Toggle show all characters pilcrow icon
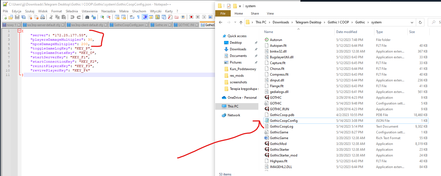This screenshot has width=441, height=176. point(138,17)
